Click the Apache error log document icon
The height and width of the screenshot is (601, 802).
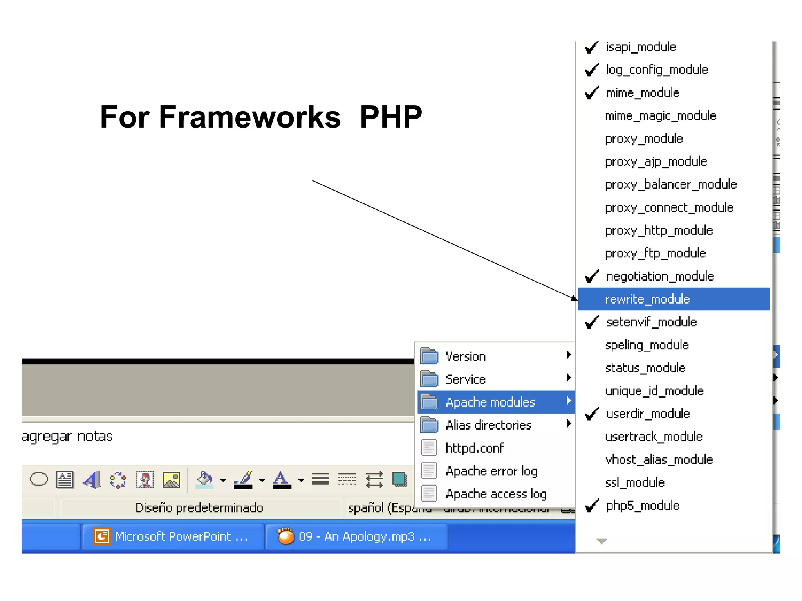(429, 471)
